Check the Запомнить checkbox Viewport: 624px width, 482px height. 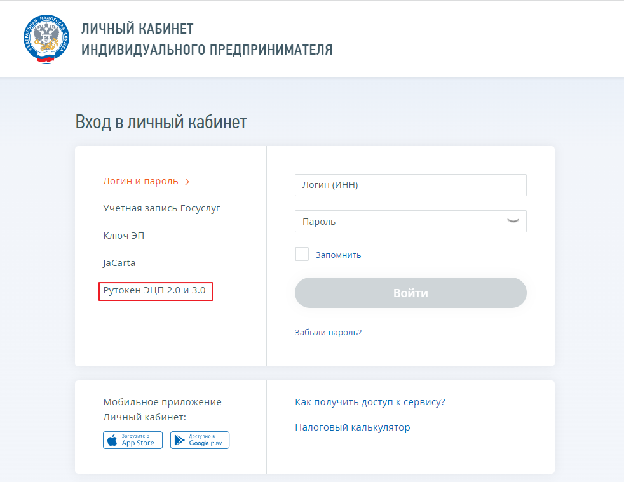pyautogui.click(x=302, y=254)
